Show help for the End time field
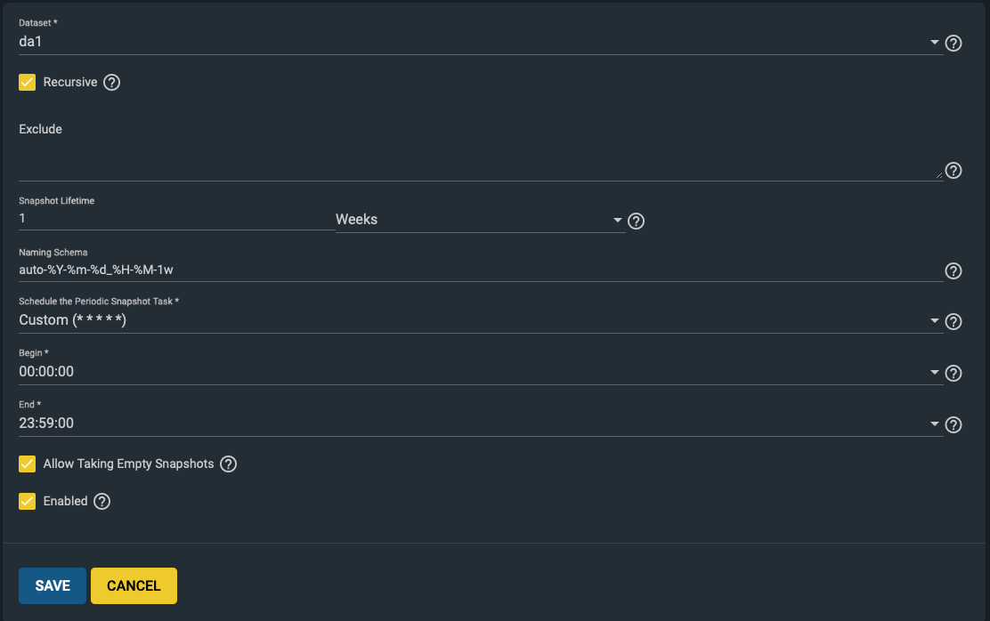The width and height of the screenshot is (990, 621). (953, 425)
